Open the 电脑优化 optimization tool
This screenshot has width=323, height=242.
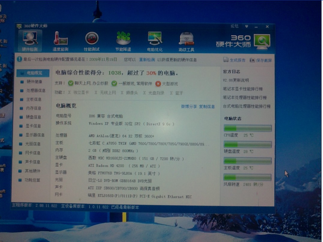tap(155, 41)
